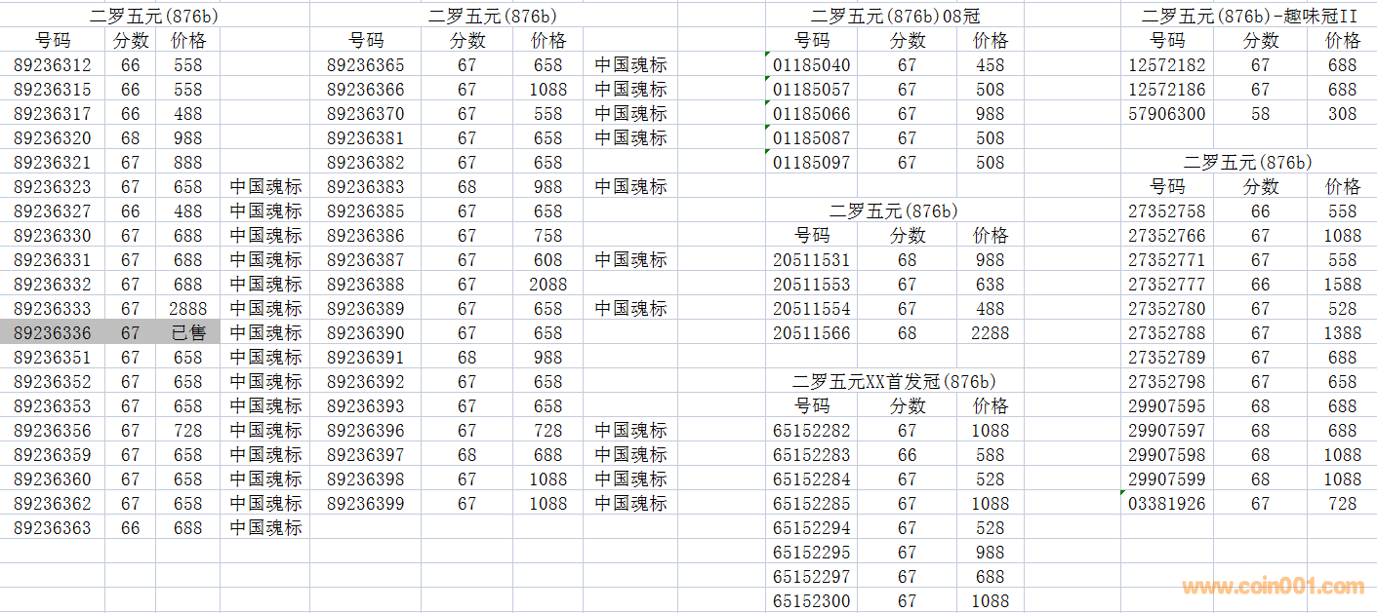Select the 中国魂标 cell beside 89236363
This screenshot has width=1377, height=613.
click(265, 528)
